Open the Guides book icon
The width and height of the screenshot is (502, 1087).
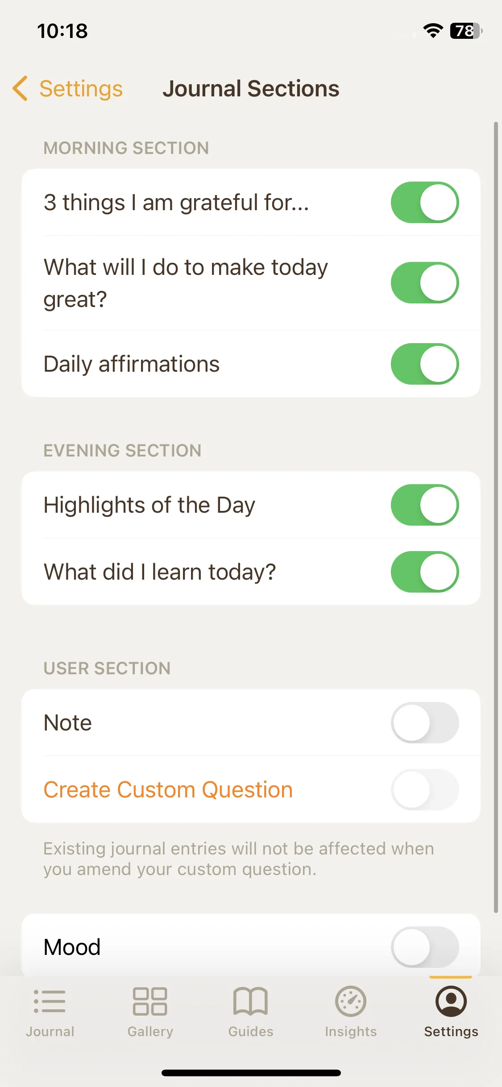[250, 1001]
